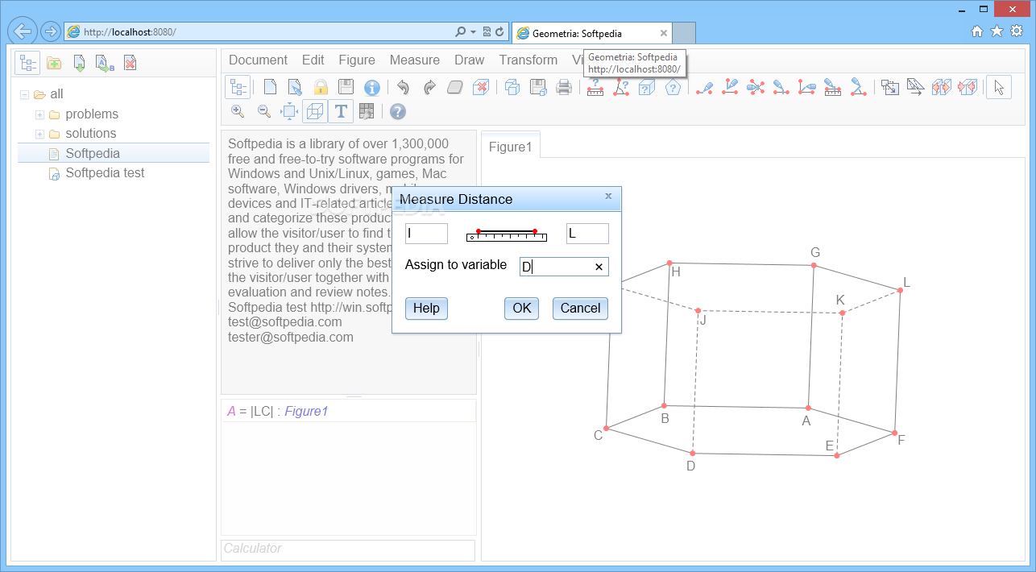Screen dimensions: 1036x572
Task: Click the fit-to-view arrows square icon
Action: (289, 111)
